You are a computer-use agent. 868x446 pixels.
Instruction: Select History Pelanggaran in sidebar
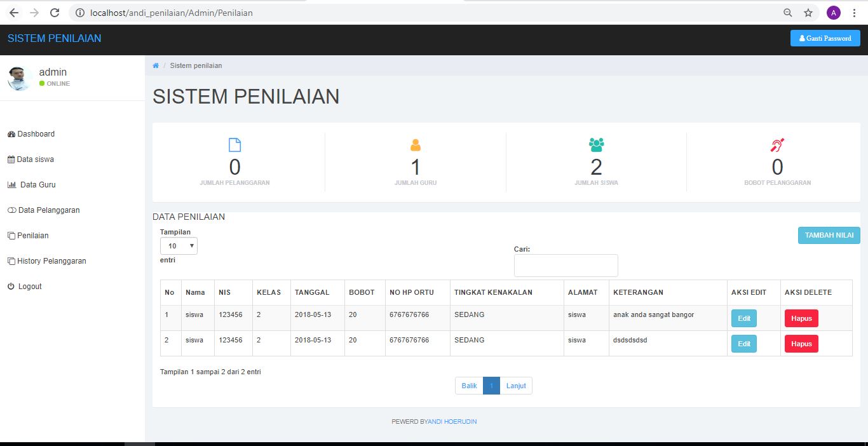(51, 261)
